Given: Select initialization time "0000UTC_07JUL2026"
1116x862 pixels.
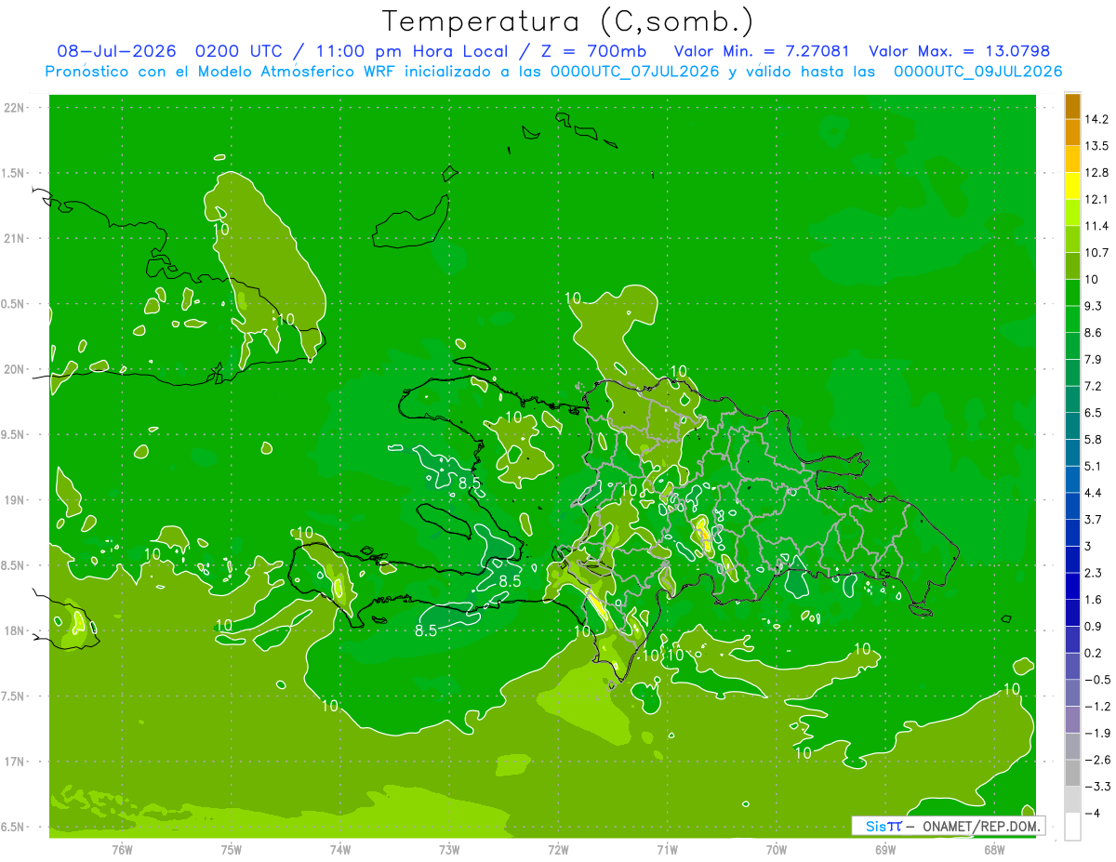Looking at the screenshot, I should click(x=635, y=72).
